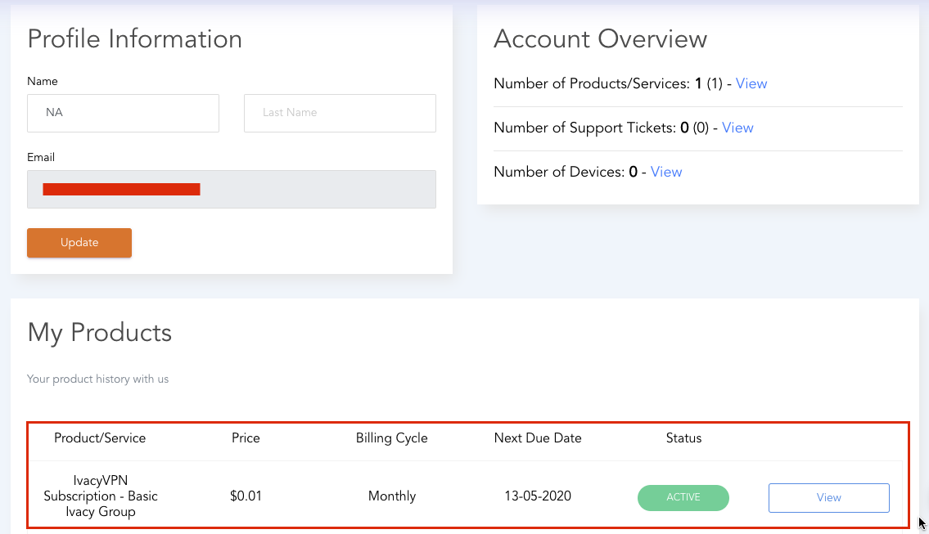Click the Billing Cycle column header

pos(392,438)
